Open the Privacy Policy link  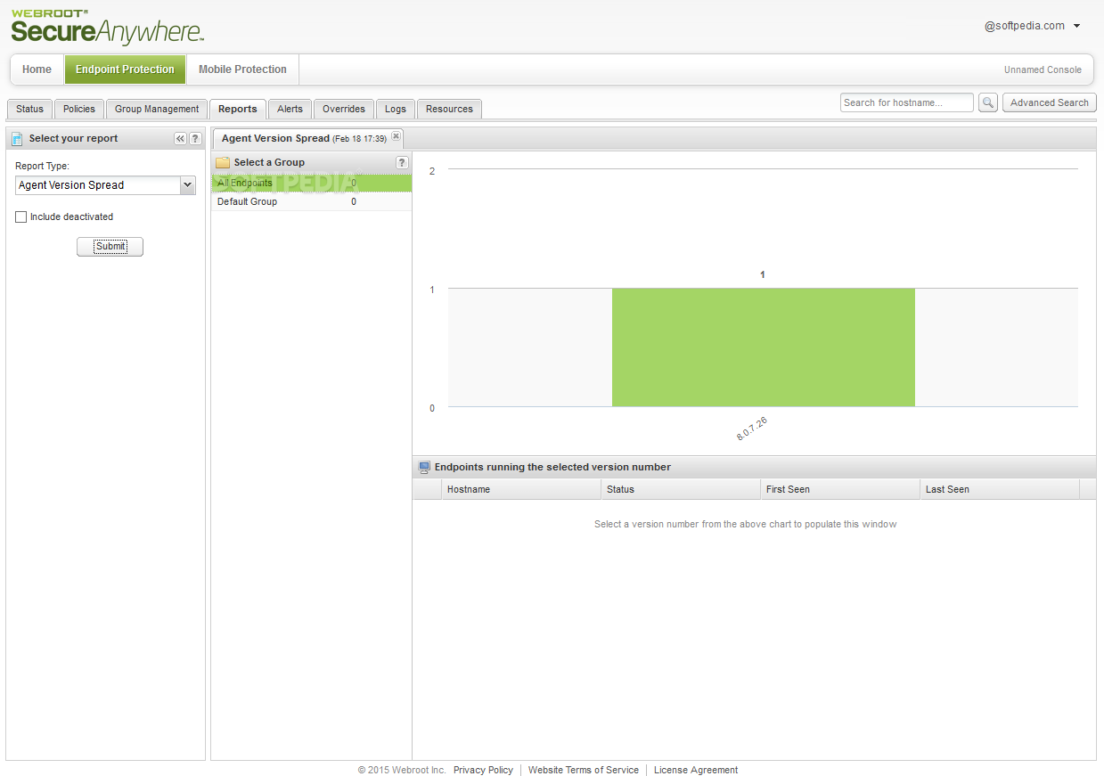(483, 770)
